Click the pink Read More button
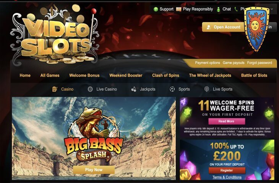 [227, 121]
